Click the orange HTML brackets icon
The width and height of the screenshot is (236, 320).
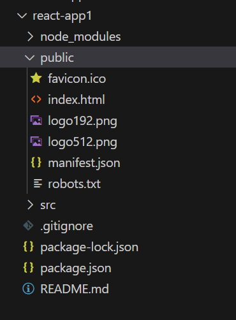36,99
